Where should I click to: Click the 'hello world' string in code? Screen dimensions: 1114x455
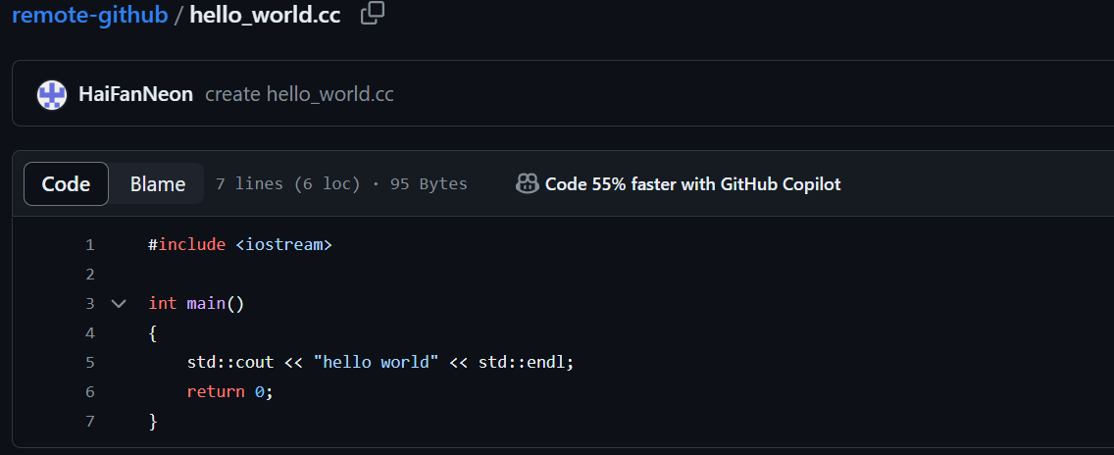377,363
